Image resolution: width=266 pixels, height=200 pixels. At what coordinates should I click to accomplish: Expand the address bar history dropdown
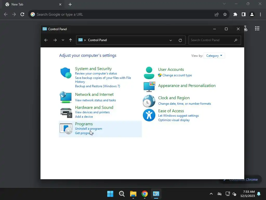pos(171,40)
